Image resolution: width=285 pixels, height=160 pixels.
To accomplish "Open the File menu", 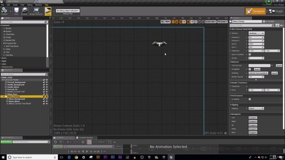I will [2, 5].
